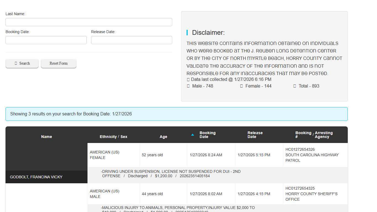Click the icon next to Female count

pyautogui.click(x=241, y=86)
